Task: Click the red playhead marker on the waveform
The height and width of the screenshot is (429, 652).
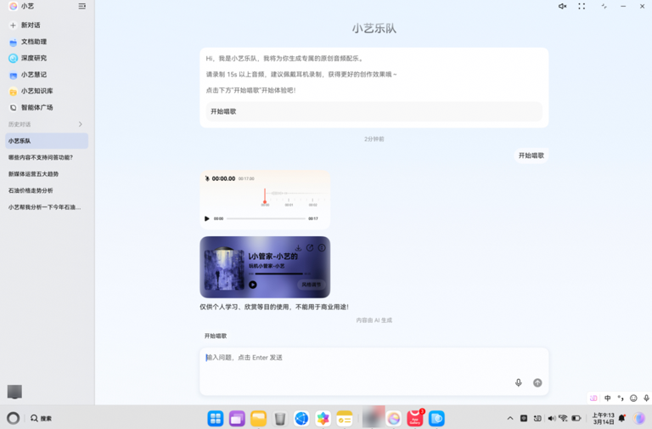Action: [265, 196]
